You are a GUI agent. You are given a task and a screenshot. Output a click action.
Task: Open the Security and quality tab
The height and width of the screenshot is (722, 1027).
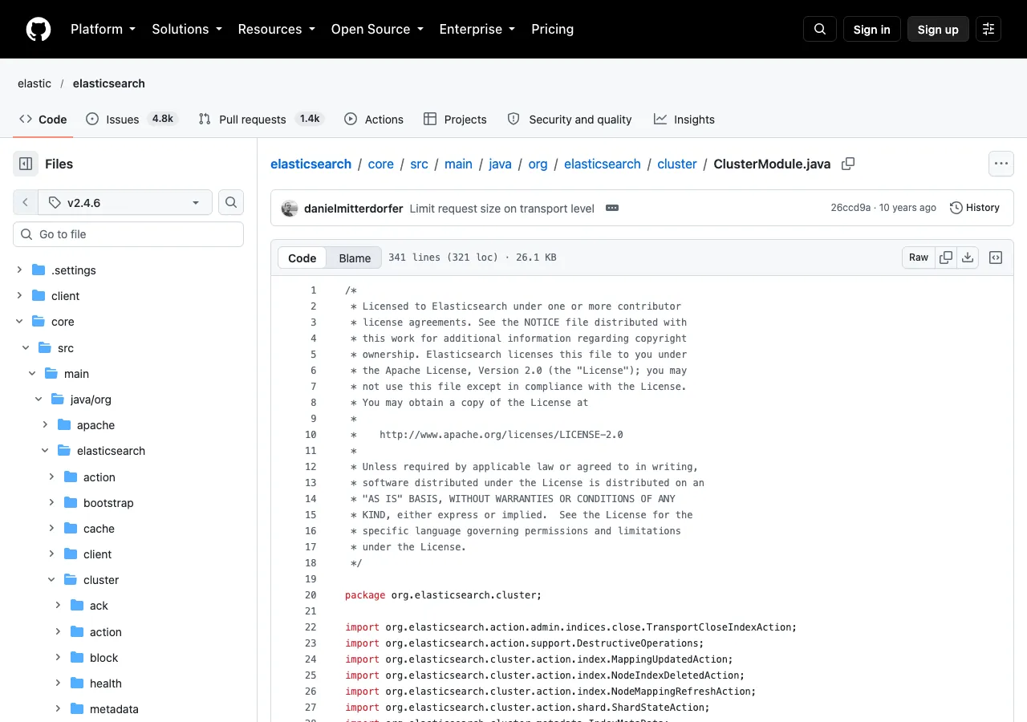570,119
